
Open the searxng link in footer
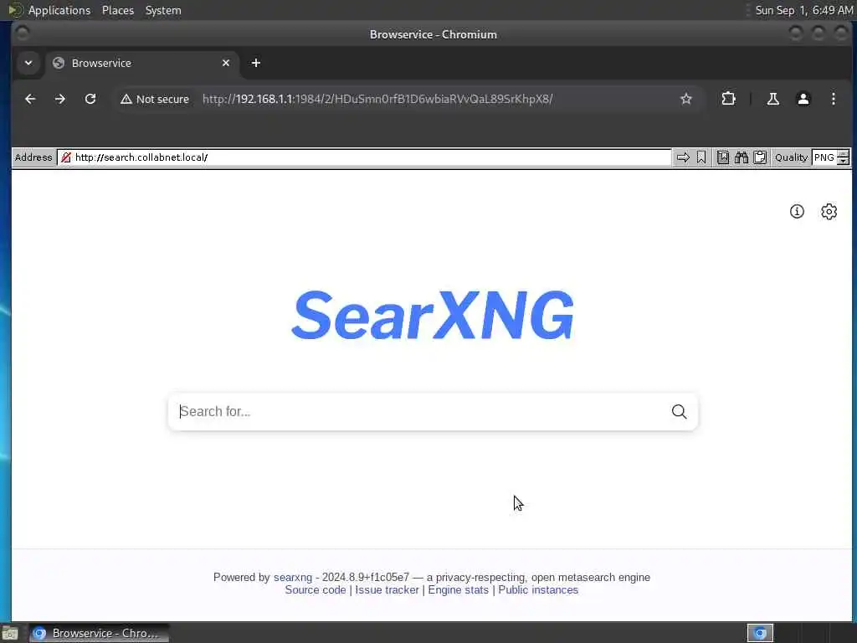tap(293, 578)
